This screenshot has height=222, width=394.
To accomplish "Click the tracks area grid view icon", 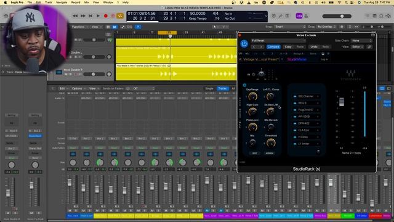I will click(x=108, y=27).
